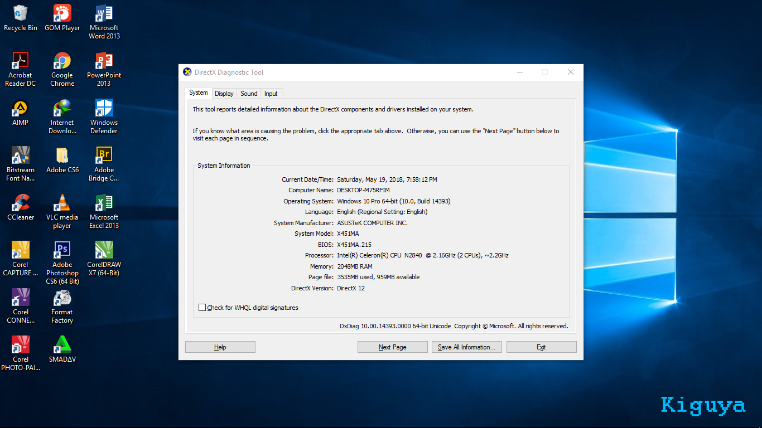Screen dimensions: 762x428
Task: Click ASUSTeK COMPUTER INC. manufacturer text
Action: [x=372, y=223]
